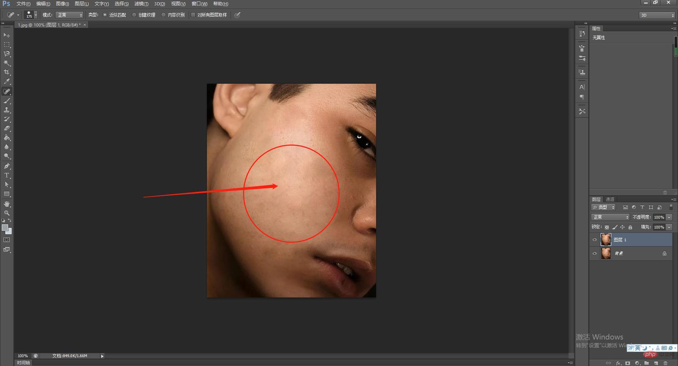Toggle tablet pressure controls size
The height and width of the screenshot is (366, 678).
238,15
